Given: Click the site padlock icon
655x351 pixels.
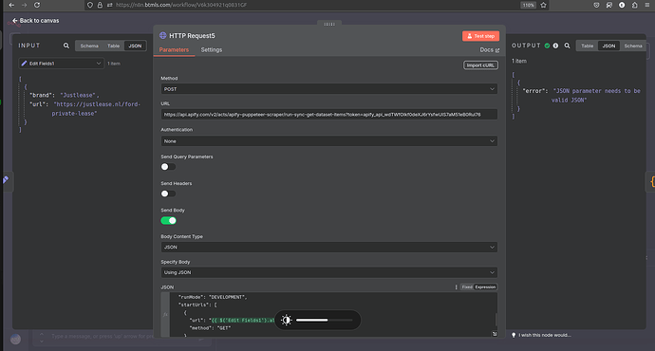Looking at the screenshot, I should pos(100,5).
